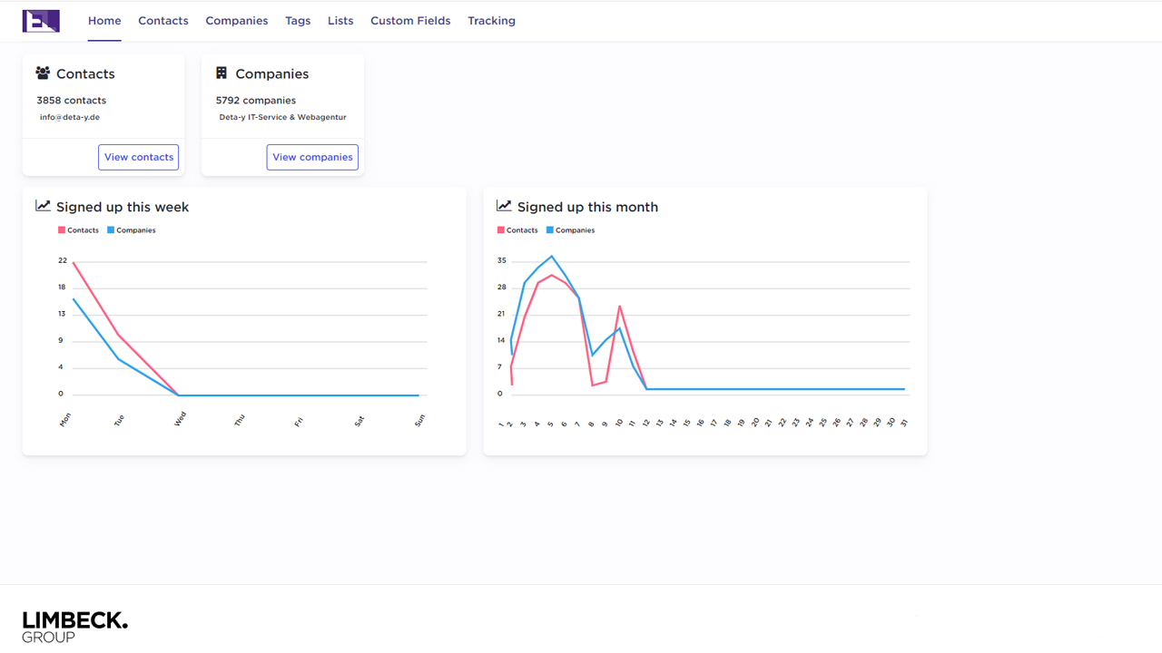Toggle Contacts legend in monthly chart

[x=517, y=230]
